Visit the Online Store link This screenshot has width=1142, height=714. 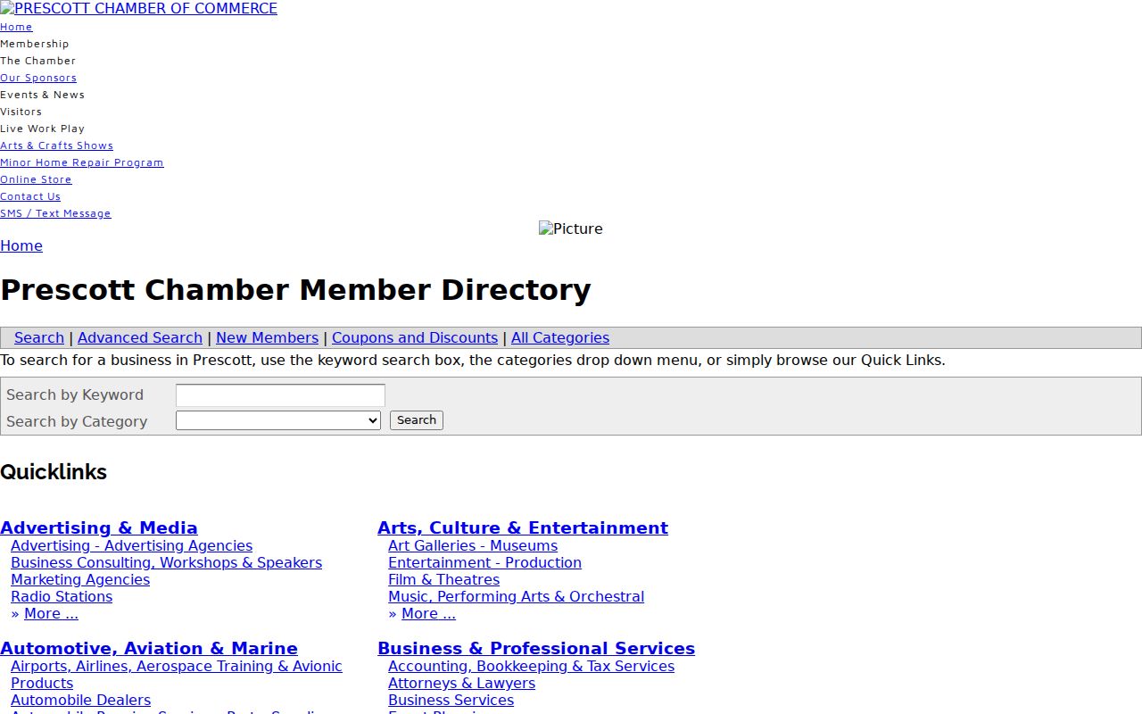coord(36,179)
